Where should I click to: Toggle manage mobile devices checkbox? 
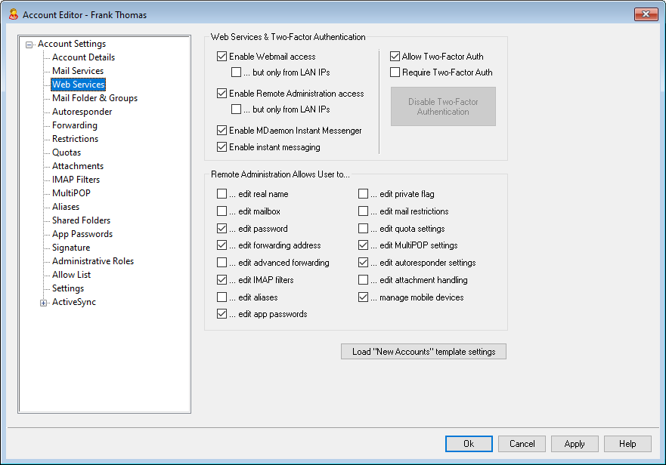[x=364, y=297]
